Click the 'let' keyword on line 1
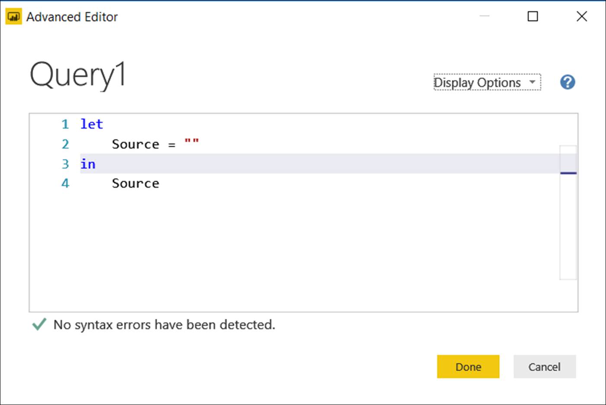The height and width of the screenshot is (405, 606). tap(91, 124)
